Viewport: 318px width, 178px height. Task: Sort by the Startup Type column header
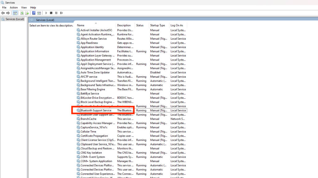point(157,25)
